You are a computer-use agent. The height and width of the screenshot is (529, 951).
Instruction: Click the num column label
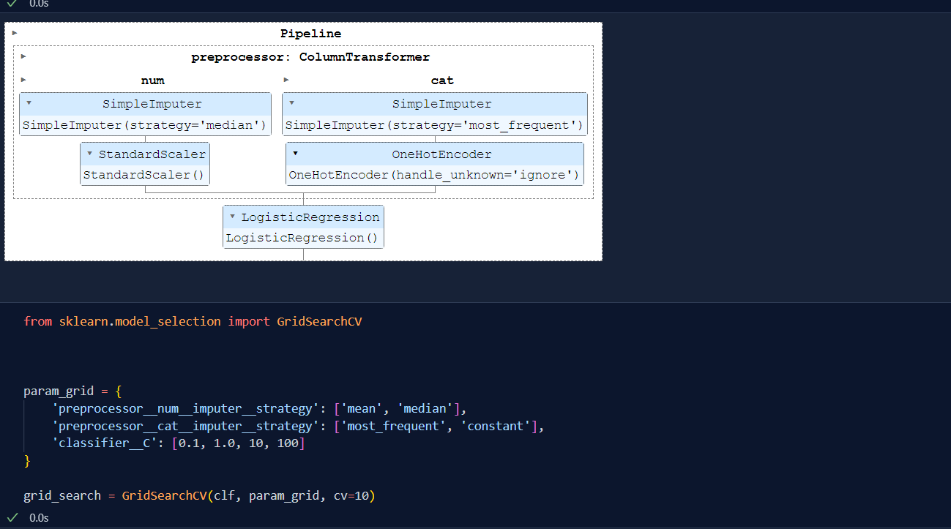click(152, 80)
